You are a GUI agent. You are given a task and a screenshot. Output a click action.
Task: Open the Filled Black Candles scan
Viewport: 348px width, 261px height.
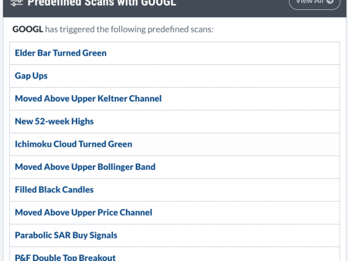pos(54,190)
